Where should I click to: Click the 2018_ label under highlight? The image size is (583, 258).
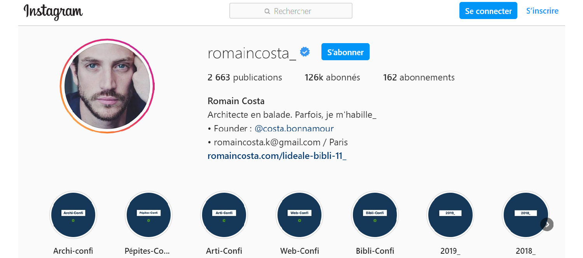tap(525, 251)
